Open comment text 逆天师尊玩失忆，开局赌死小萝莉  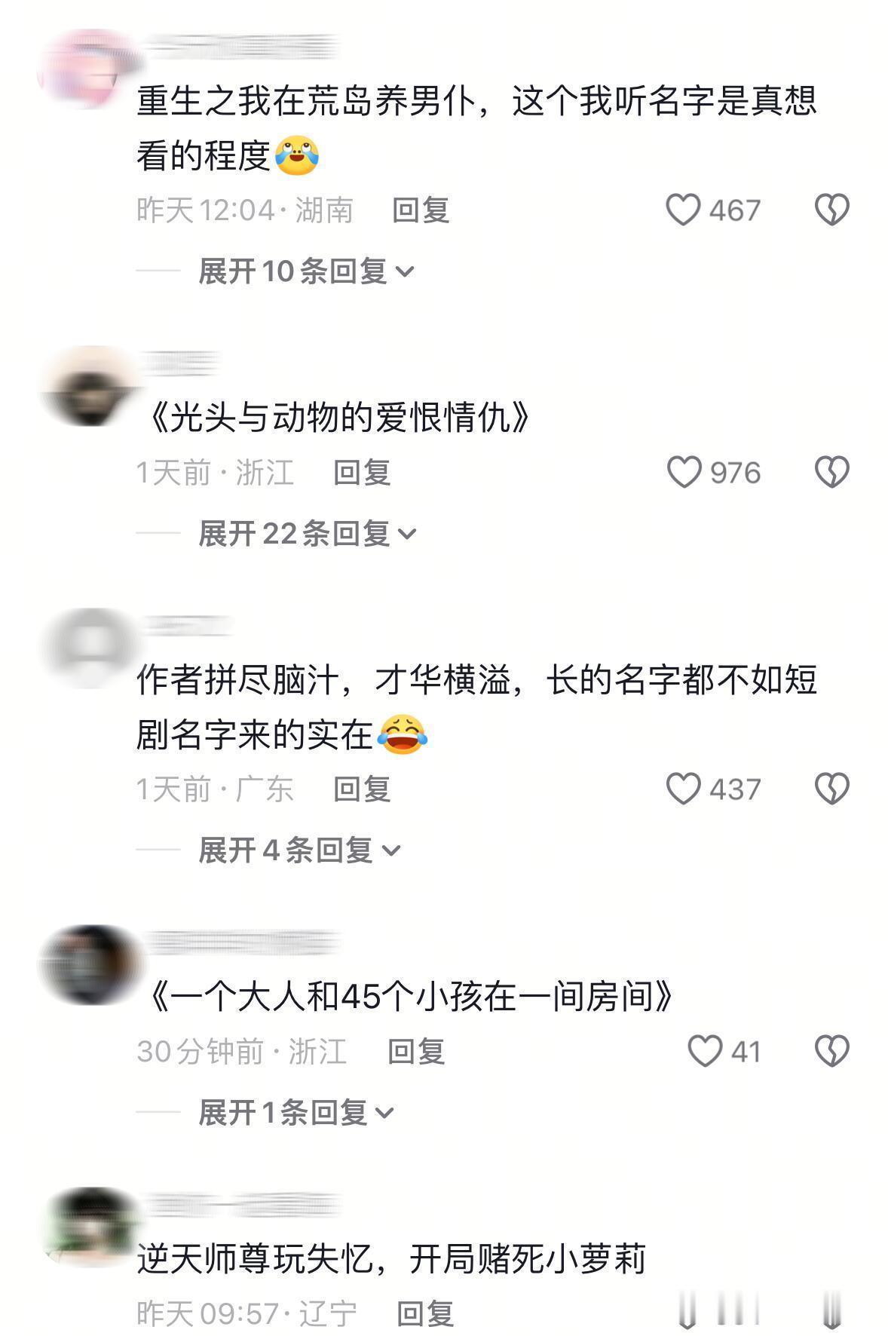[x=390, y=1259]
